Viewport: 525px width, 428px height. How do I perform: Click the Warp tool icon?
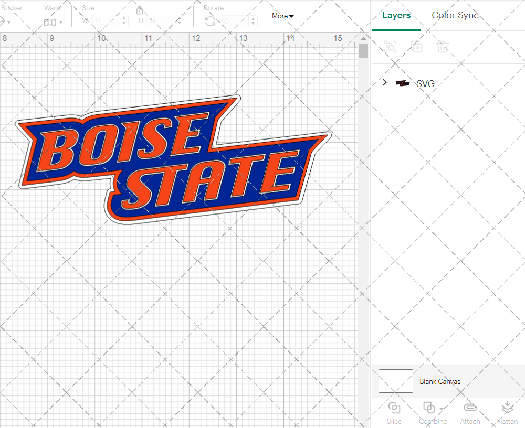[x=50, y=21]
